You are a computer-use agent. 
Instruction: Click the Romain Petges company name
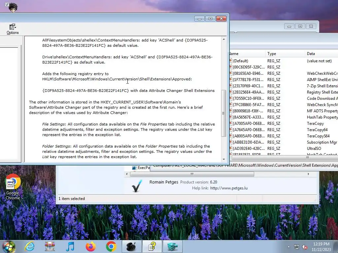164,182
